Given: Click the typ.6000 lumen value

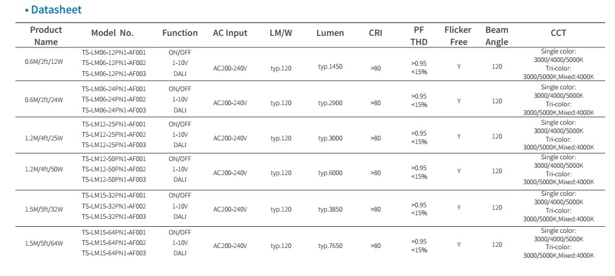Looking at the screenshot, I should (x=330, y=173).
